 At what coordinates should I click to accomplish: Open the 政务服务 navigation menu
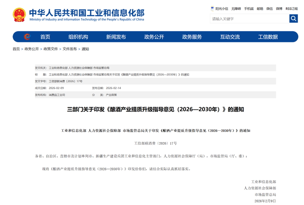pos(192,37)
